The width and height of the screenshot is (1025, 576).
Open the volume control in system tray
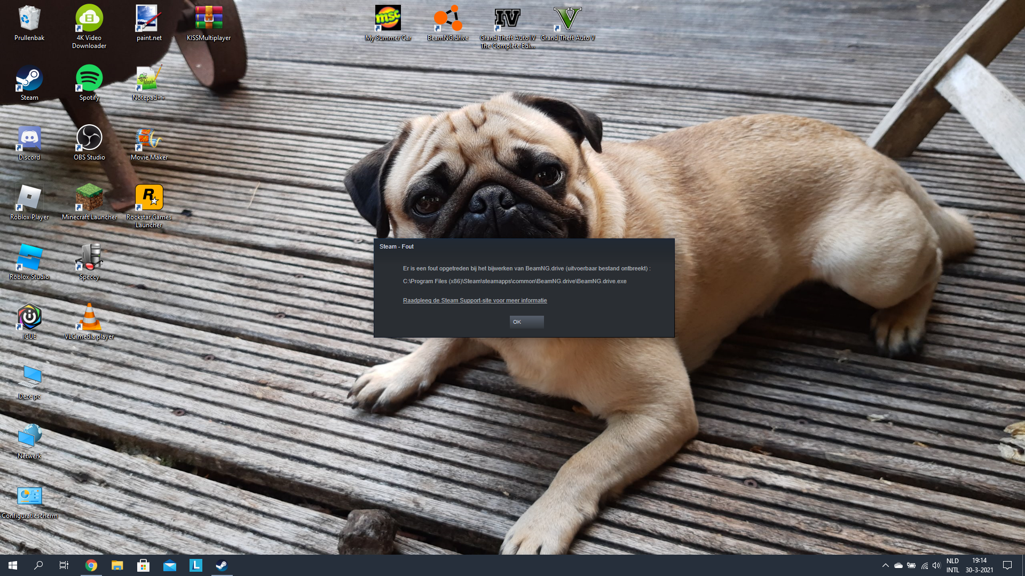[x=936, y=565]
